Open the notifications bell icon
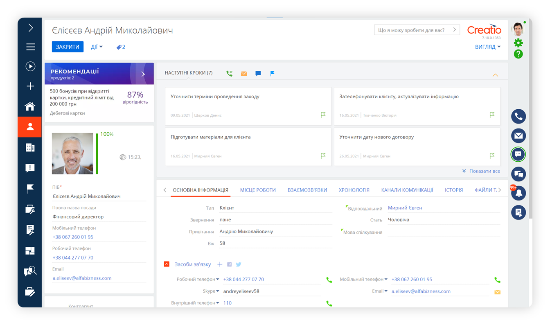The width and height of the screenshot is (550, 325). pos(518,193)
